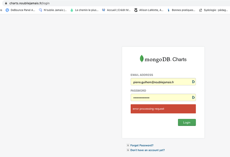The width and height of the screenshot is (230, 157).
Task: Click the red error processing request banner
Action: pyautogui.click(x=163, y=109)
